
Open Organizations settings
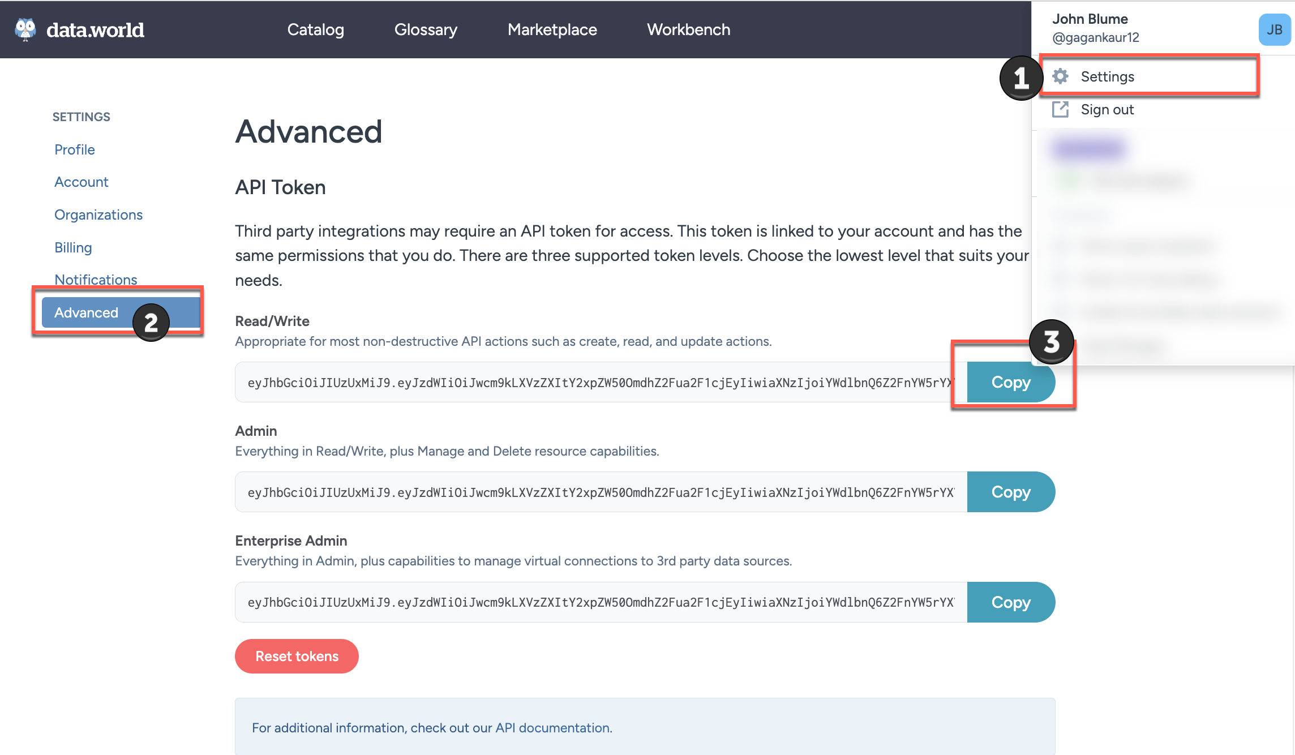(98, 215)
